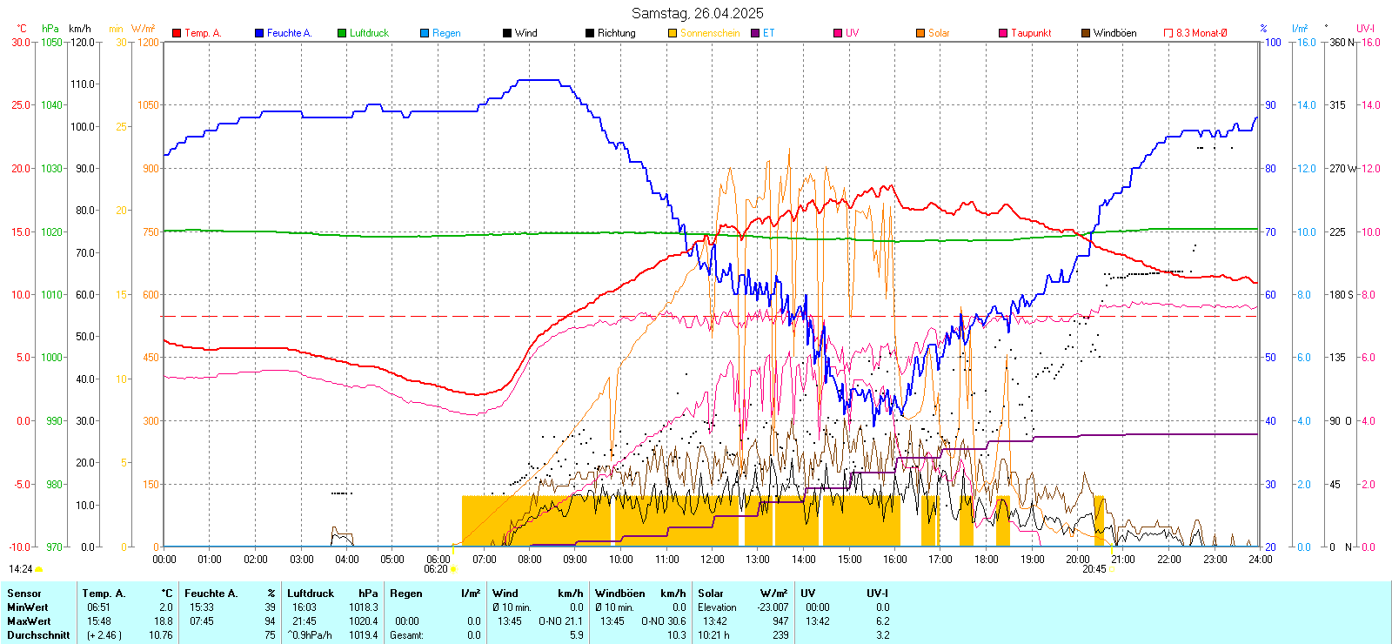Click the orange Solar legend square
1392x644 pixels.
tap(920, 33)
